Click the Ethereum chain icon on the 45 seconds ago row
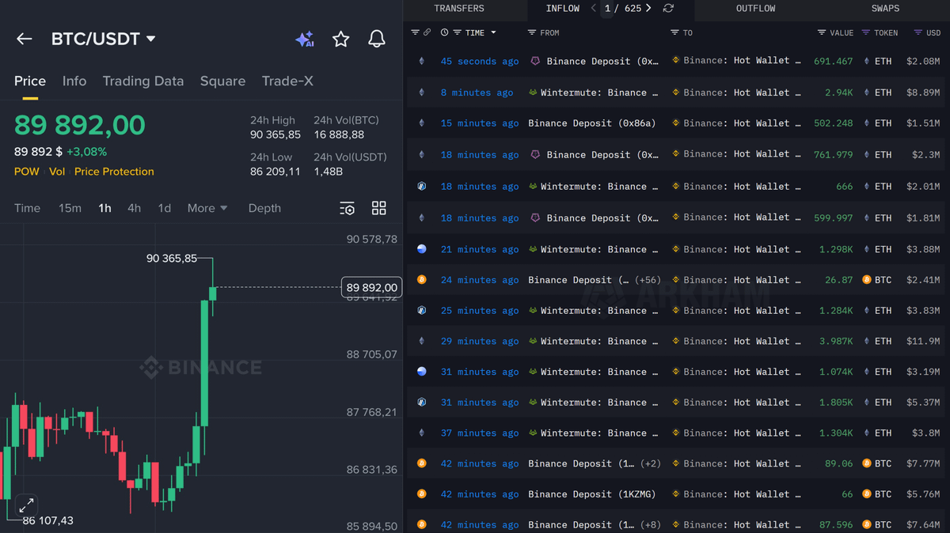Image resolution: width=950 pixels, height=533 pixels. [x=421, y=62]
